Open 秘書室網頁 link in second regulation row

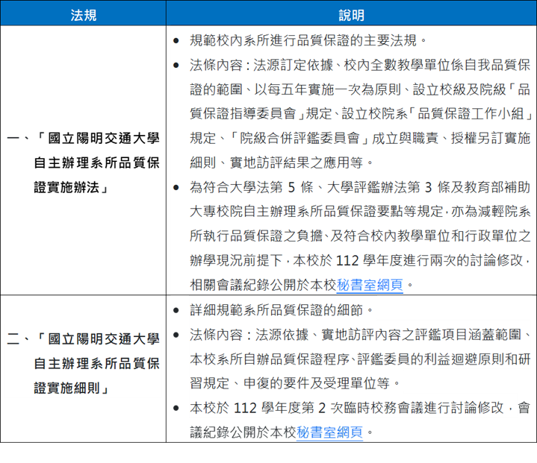coord(329,432)
